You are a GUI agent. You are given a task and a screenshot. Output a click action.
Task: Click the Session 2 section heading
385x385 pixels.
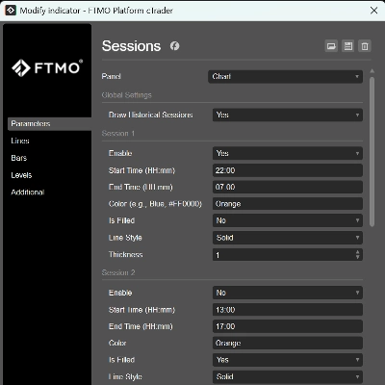pos(118,272)
